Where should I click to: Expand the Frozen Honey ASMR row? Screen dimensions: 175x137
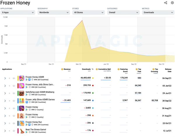click(x=5, y=78)
